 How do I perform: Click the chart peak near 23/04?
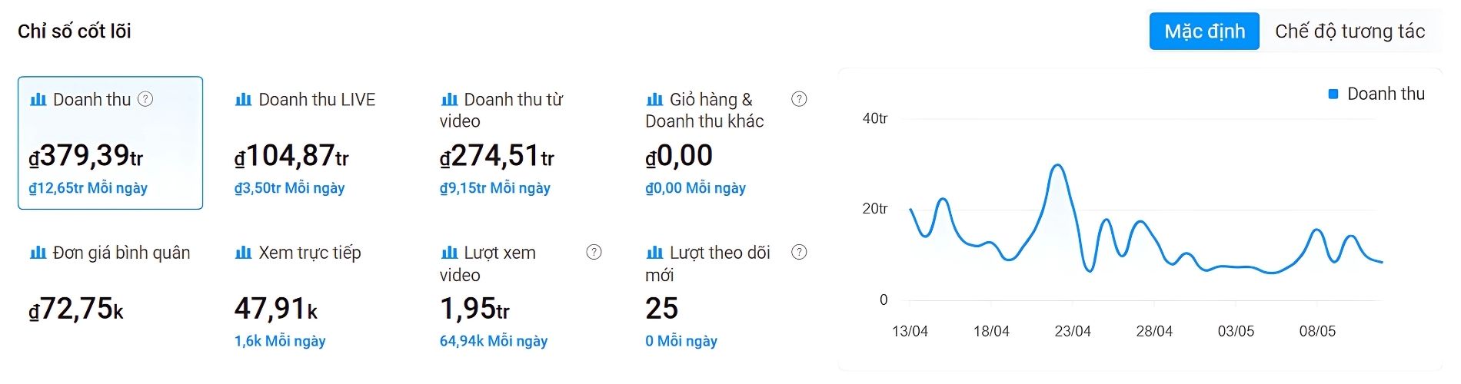pos(1059,165)
